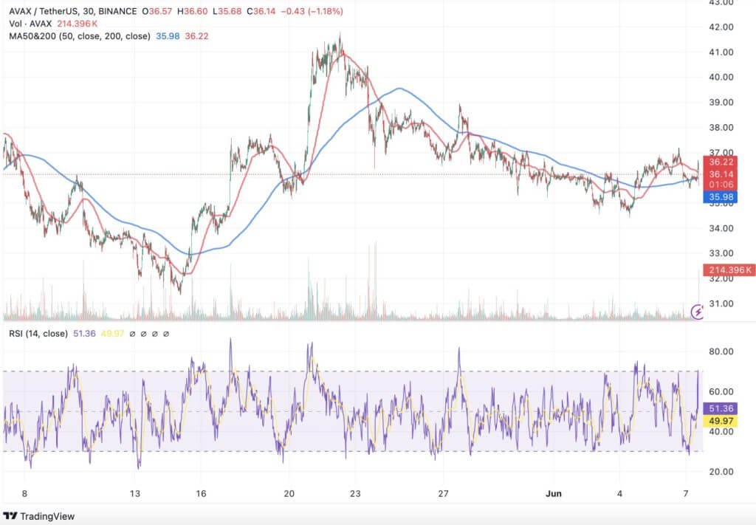This screenshot has height=525, width=756.
Task: Click the date label 27 on the time axis
Action: click(444, 493)
